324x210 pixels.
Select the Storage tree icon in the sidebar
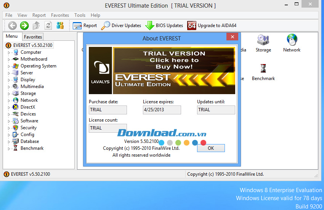coord(16,93)
